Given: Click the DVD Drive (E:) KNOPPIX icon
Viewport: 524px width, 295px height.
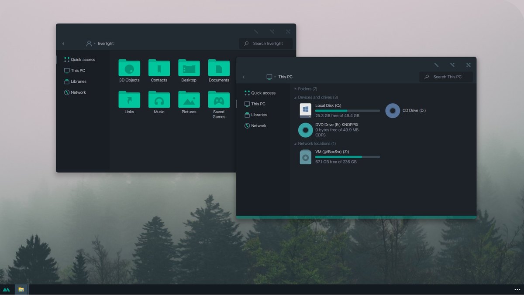Looking at the screenshot, I should pyautogui.click(x=305, y=130).
